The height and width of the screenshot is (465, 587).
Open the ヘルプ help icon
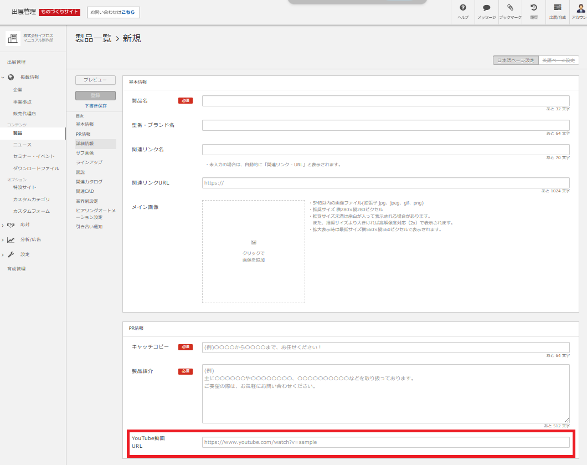(x=462, y=8)
